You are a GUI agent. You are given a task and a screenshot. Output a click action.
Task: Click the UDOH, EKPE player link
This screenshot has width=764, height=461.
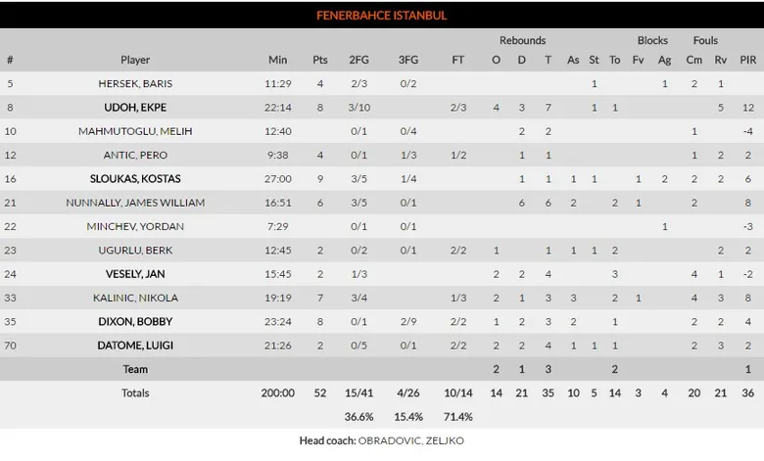135,108
